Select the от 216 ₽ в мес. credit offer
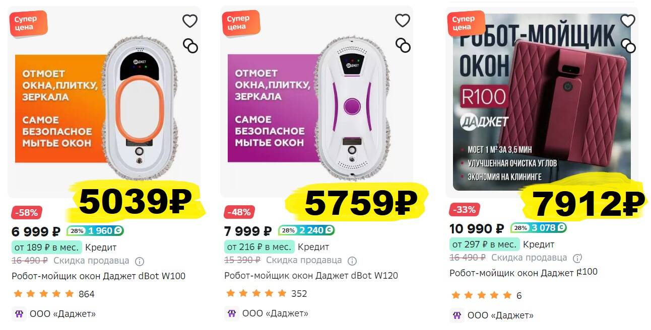 click(259, 246)
